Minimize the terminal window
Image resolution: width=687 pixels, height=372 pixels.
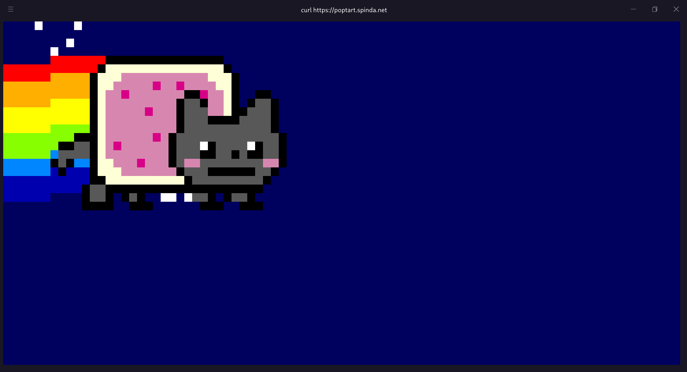click(633, 9)
